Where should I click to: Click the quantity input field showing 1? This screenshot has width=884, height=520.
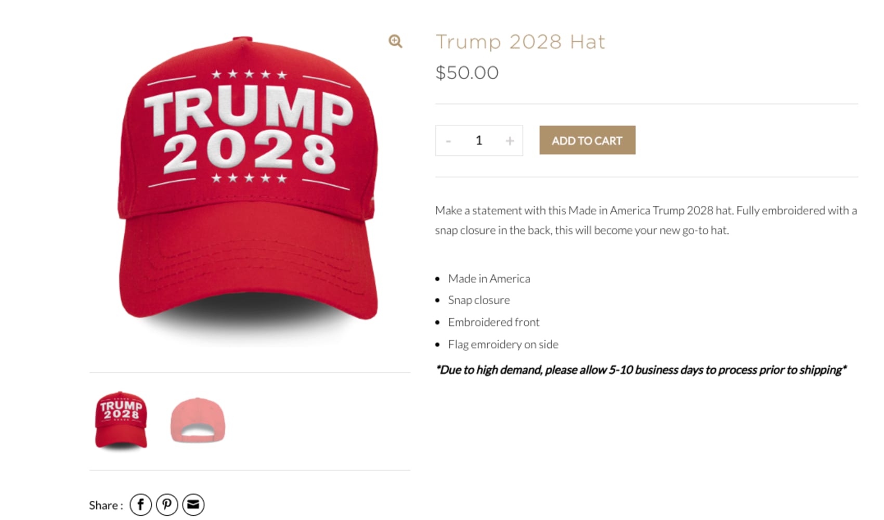(x=479, y=140)
